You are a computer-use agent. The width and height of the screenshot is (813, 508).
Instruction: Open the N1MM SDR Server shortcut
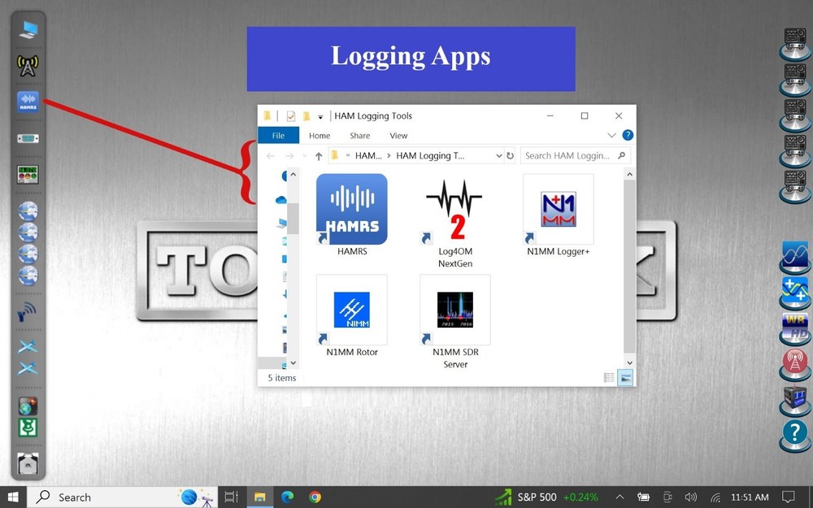[454, 310]
